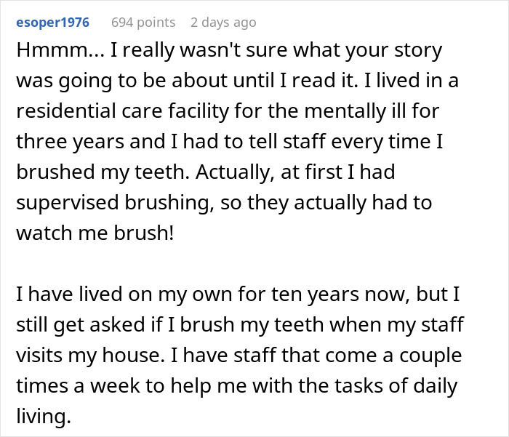Click the 694 points score label
509x437 pixels.
tap(143, 23)
